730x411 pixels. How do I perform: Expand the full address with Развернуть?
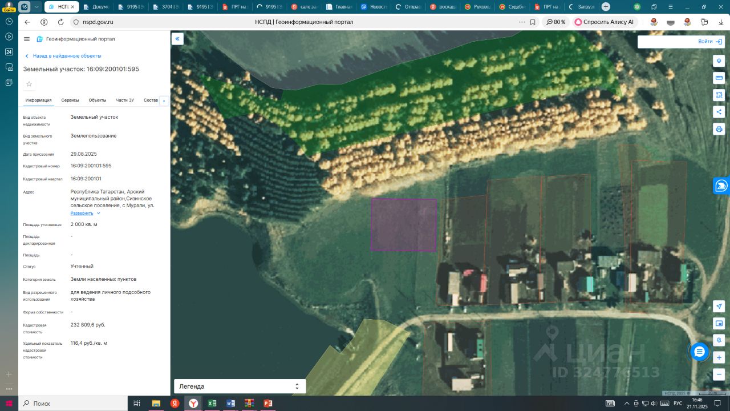(85, 213)
